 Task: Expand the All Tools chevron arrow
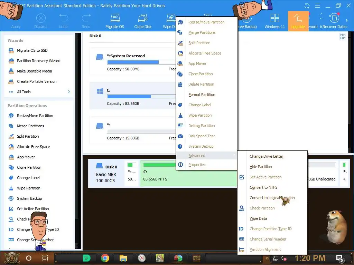coord(69,92)
